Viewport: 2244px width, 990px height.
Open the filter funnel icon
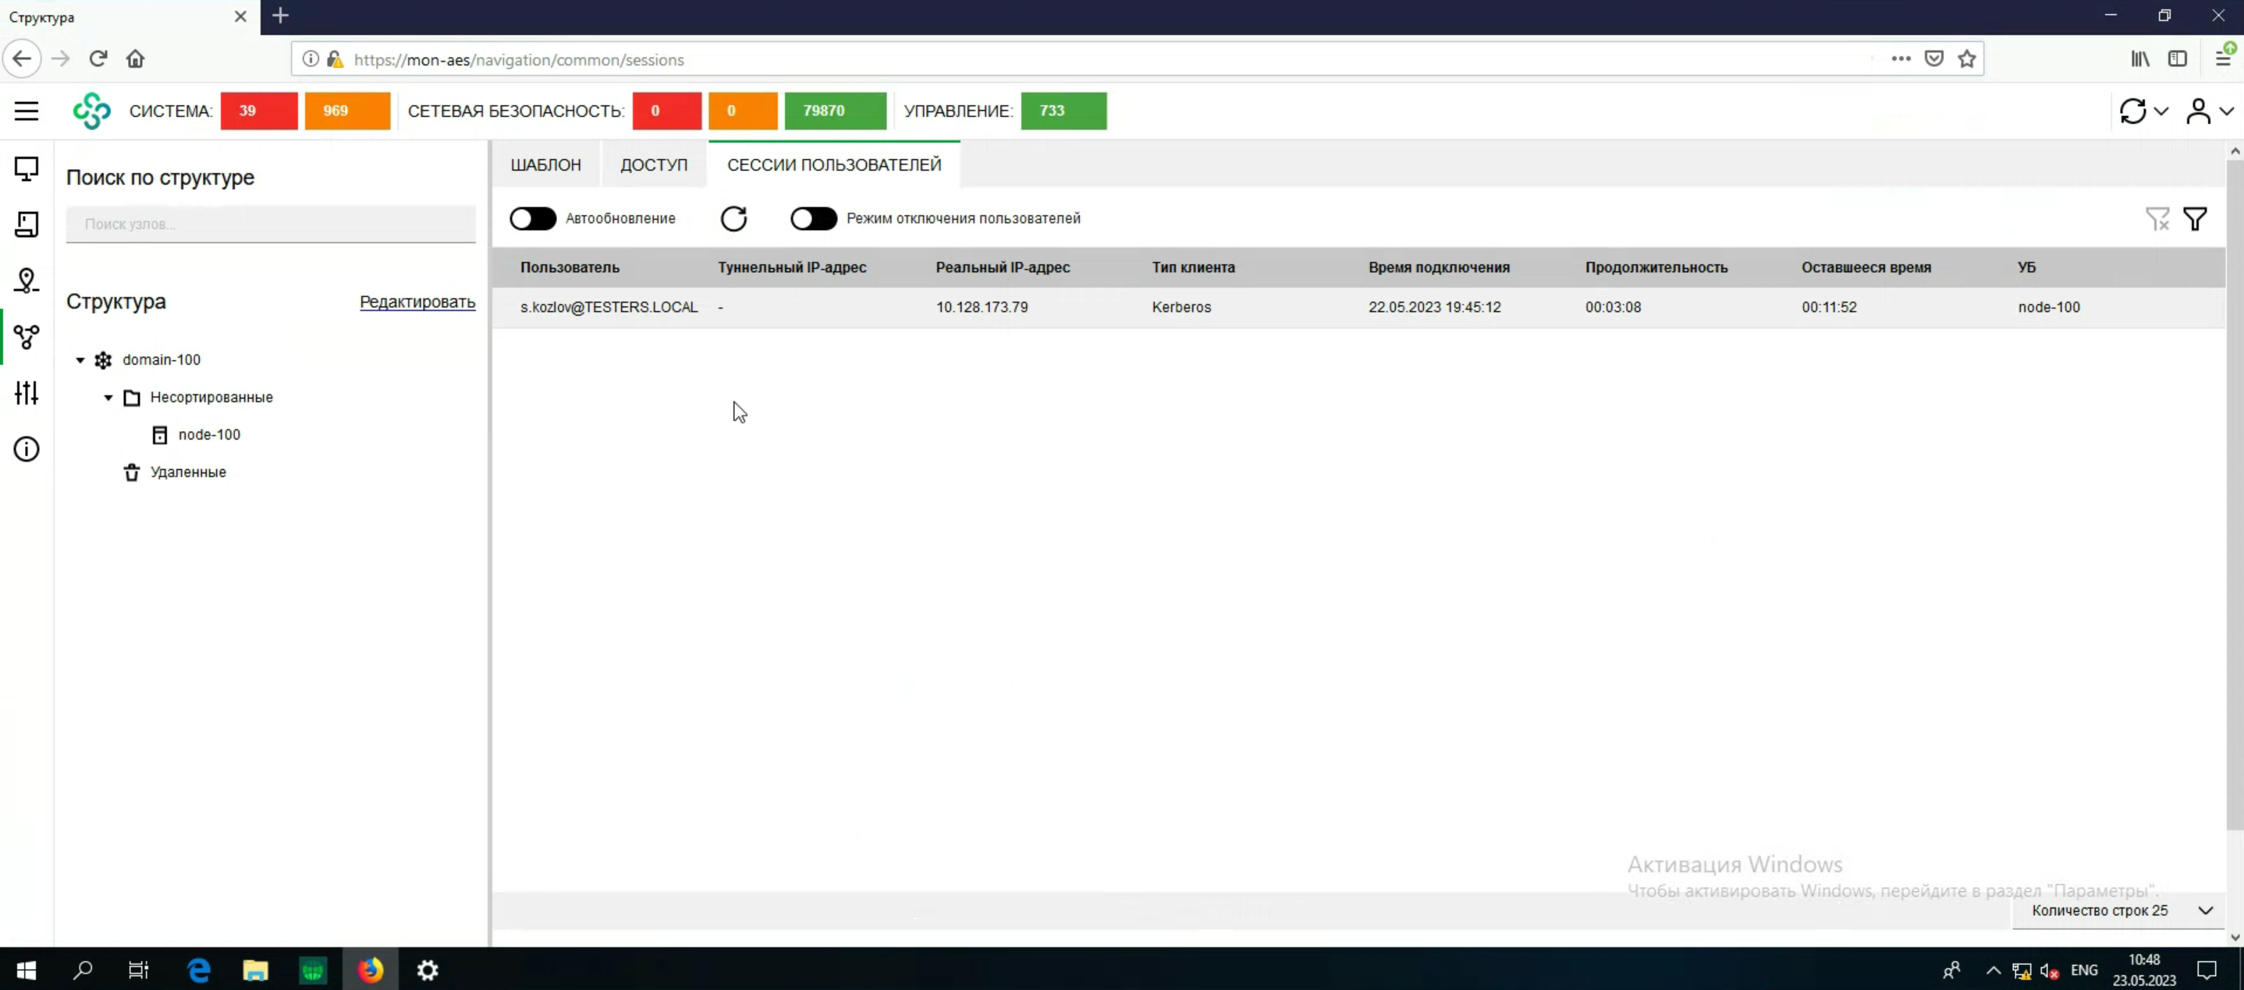tap(2194, 218)
